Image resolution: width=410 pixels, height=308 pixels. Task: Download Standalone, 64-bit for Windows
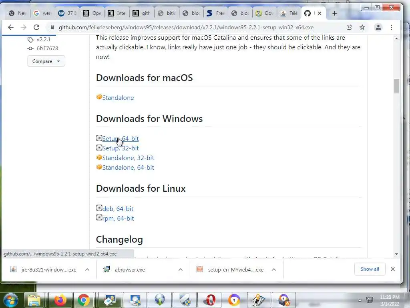pos(128,168)
